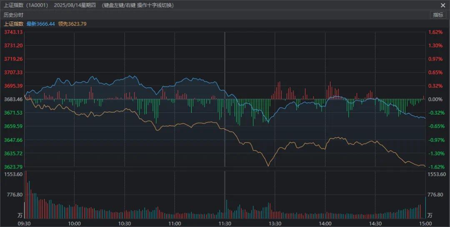
Task: Select the 14:00 time axis marker
Action: point(325,223)
